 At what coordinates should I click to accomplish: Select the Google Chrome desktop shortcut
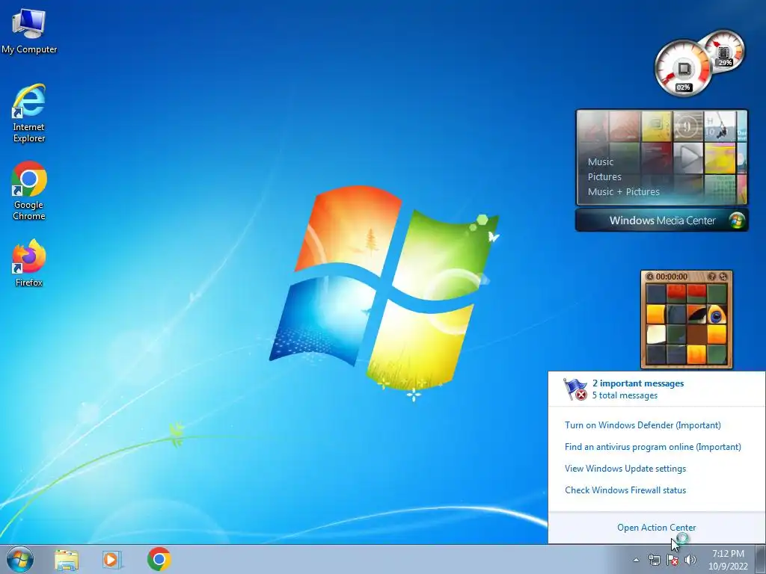coord(29,191)
